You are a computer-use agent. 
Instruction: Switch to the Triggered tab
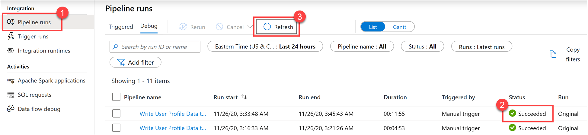(x=121, y=27)
